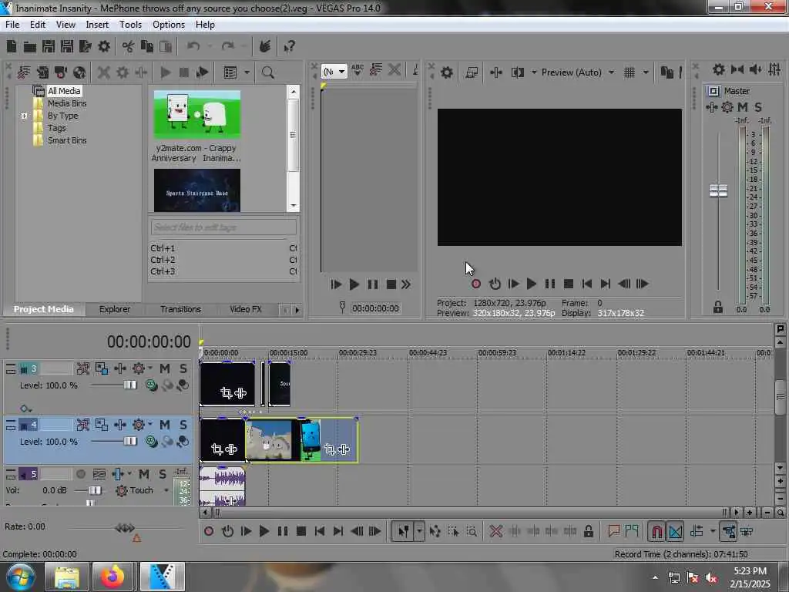Image resolution: width=789 pixels, height=592 pixels.
Task: Select the Zoom Edit tool magnifier
Action: (472, 531)
